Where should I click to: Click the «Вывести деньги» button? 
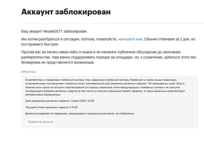41,122
